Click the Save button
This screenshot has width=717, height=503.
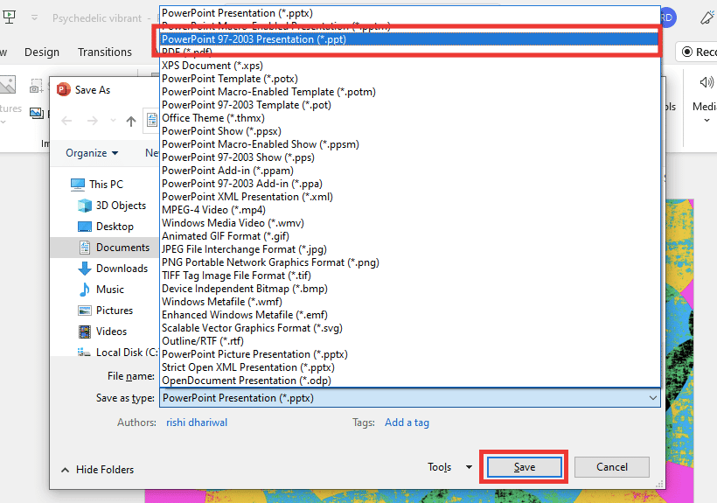[x=524, y=467]
